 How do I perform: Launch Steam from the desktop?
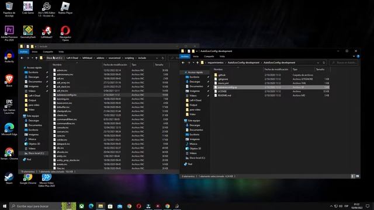point(9,178)
